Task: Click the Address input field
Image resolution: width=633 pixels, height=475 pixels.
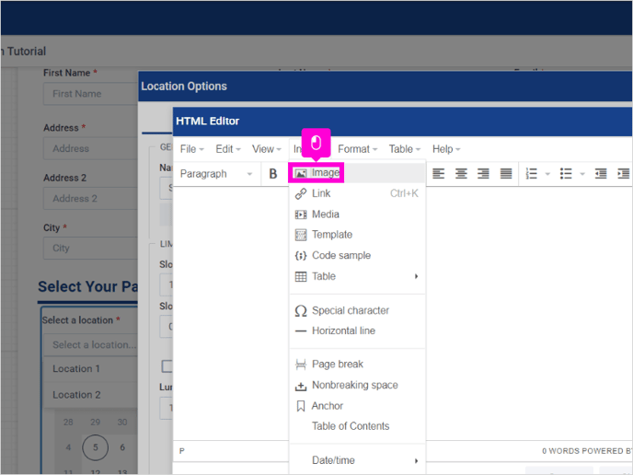Action: (91, 148)
